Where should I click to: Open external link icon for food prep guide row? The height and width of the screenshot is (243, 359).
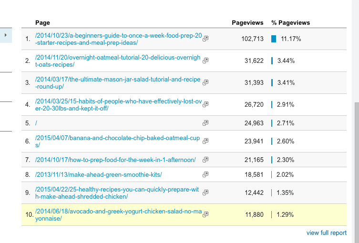(205, 39)
